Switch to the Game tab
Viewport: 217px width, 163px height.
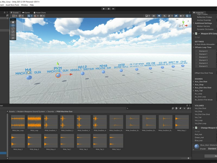tap(26, 12)
